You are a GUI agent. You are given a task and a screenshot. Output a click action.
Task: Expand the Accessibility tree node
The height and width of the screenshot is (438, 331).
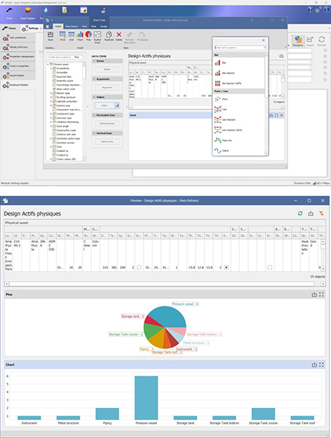[x=51, y=68]
